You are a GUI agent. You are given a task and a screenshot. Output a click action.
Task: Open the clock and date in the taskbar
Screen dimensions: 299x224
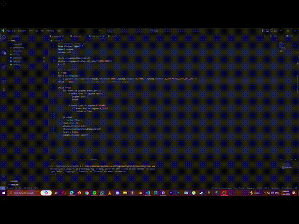[x=285, y=193]
